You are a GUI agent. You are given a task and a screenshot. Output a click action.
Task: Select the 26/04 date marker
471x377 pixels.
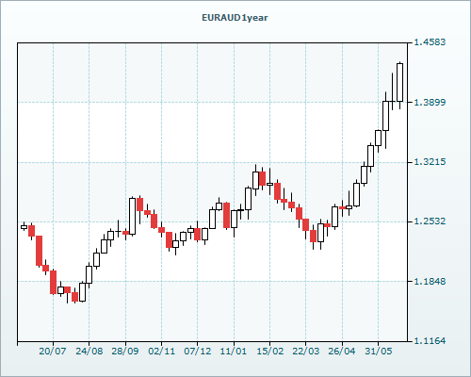pyautogui.click(x=342, y=351)
